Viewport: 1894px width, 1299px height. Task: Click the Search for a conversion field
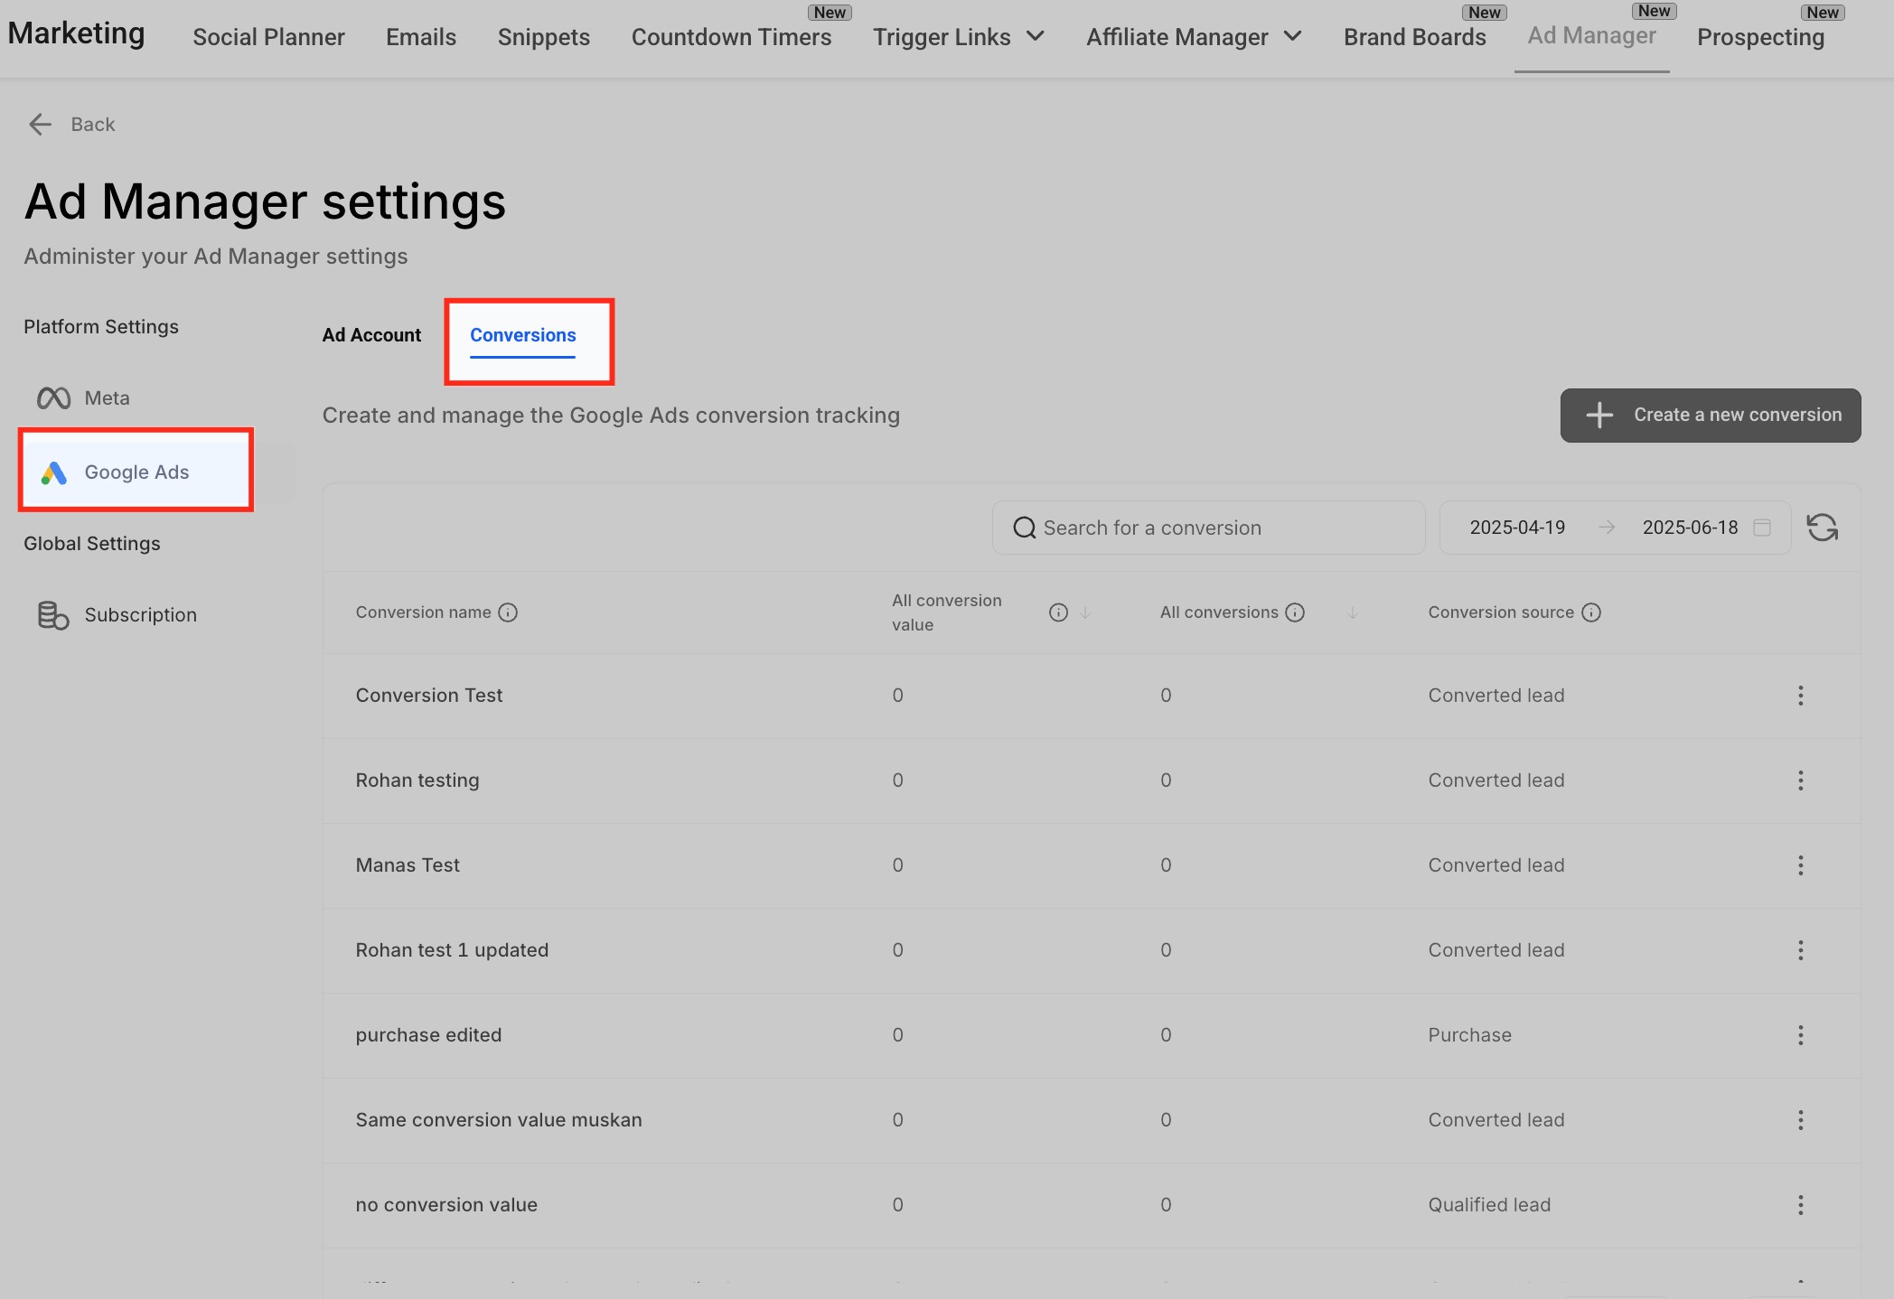click(x=1208, y=528)
